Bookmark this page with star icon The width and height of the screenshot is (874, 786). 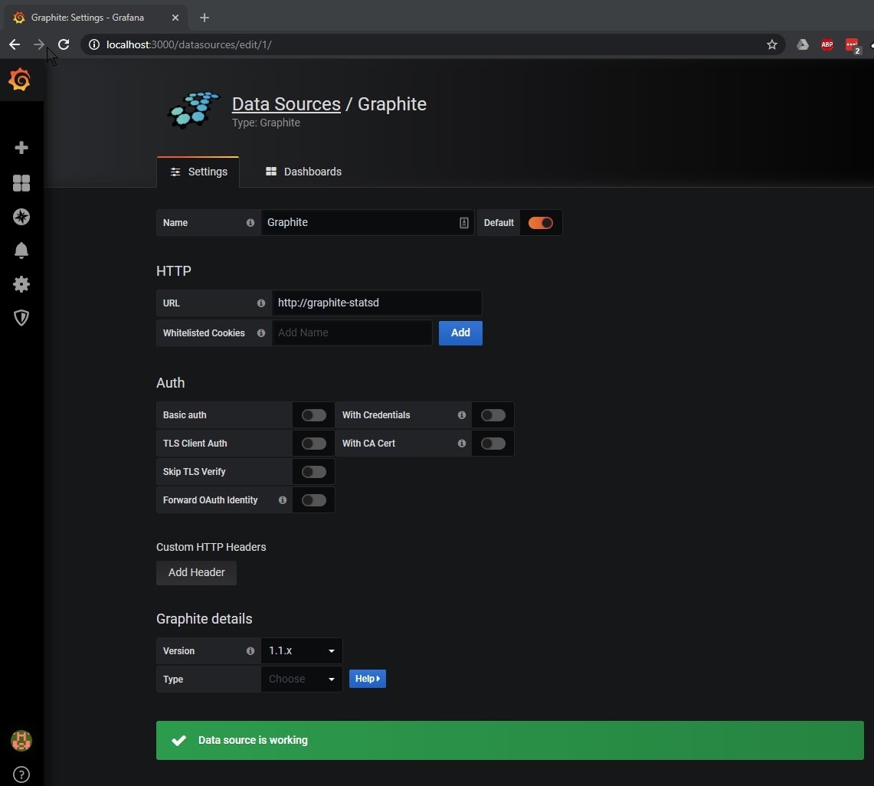pos(771,44)
